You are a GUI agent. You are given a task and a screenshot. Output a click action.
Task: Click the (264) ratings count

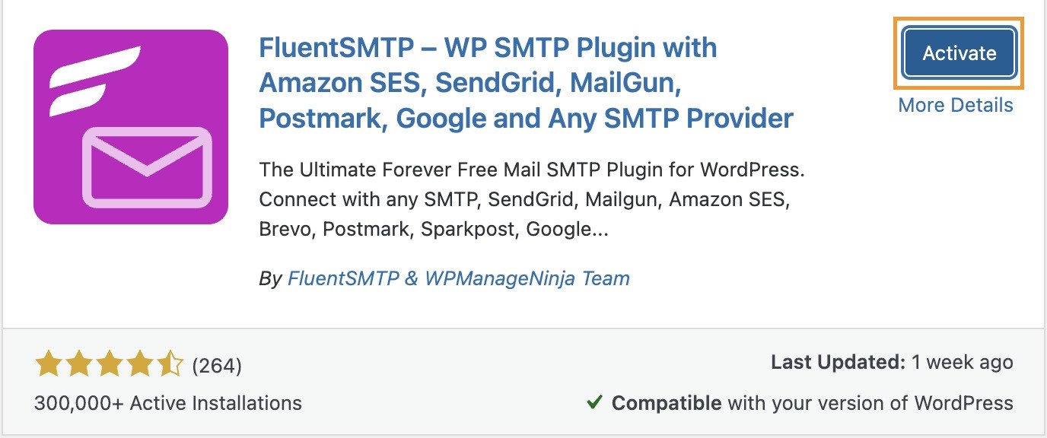tap(217, 366)
